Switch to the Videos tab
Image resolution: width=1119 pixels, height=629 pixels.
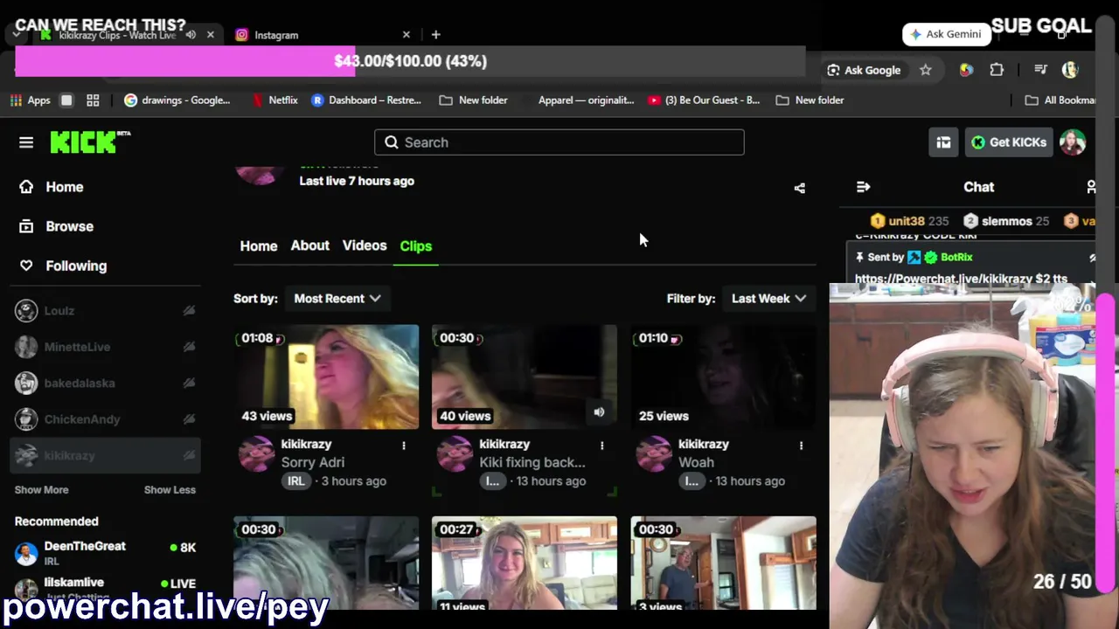pos(365,245)
